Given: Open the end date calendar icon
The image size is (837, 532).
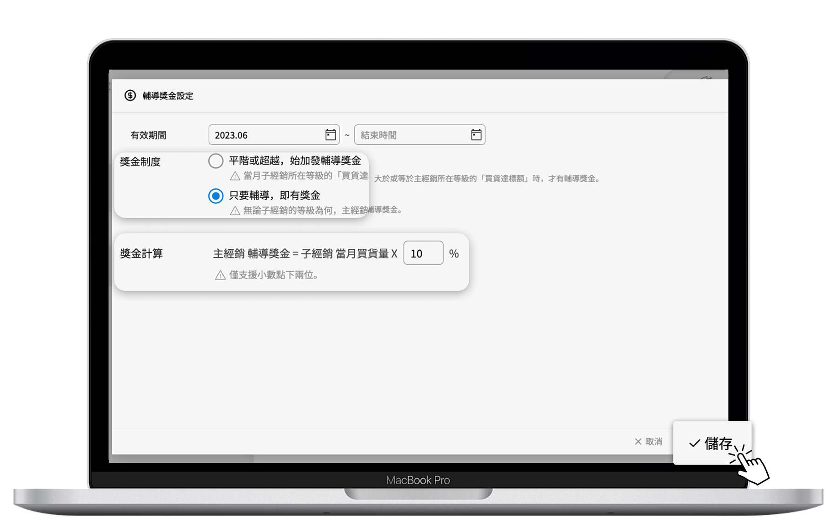Looking at the screenshot, I should [476, 135].
